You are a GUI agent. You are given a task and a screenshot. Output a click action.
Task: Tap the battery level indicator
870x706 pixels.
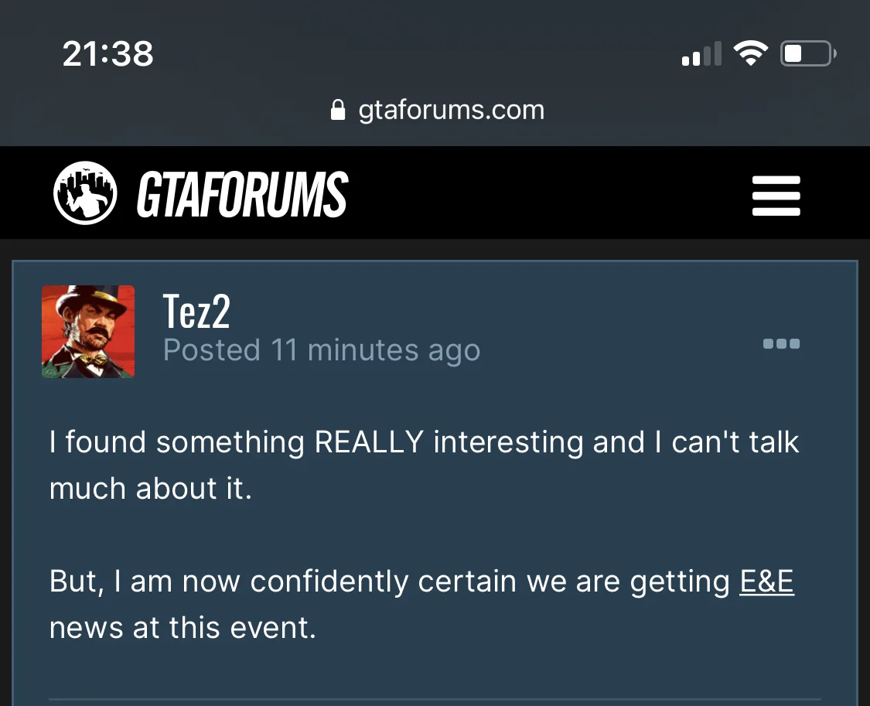click(807, 54)
